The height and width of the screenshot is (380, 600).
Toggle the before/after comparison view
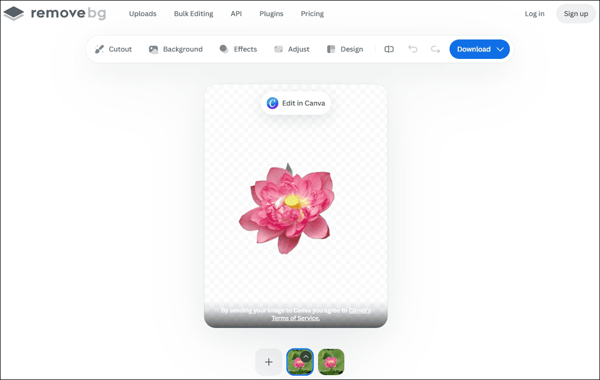pos(389,49)
